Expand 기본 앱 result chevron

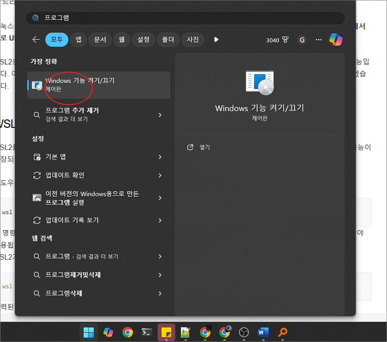160,157
